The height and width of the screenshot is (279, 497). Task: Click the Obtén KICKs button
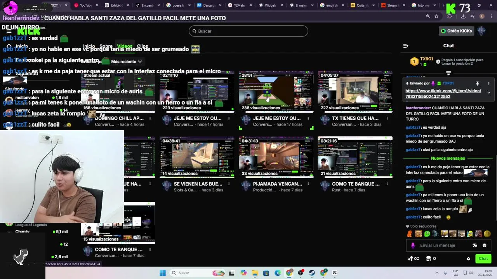click(456, 31)
